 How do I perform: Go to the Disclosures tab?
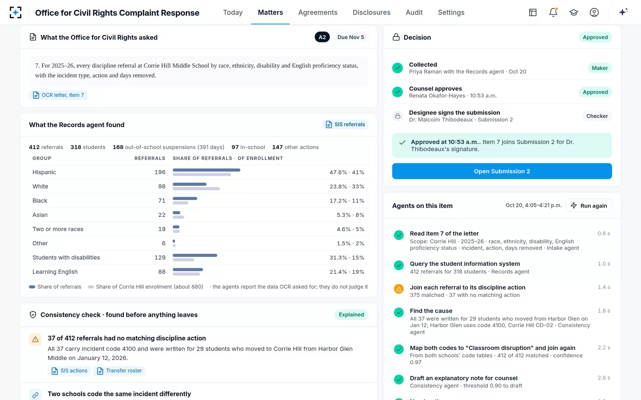tap(372, 12)
